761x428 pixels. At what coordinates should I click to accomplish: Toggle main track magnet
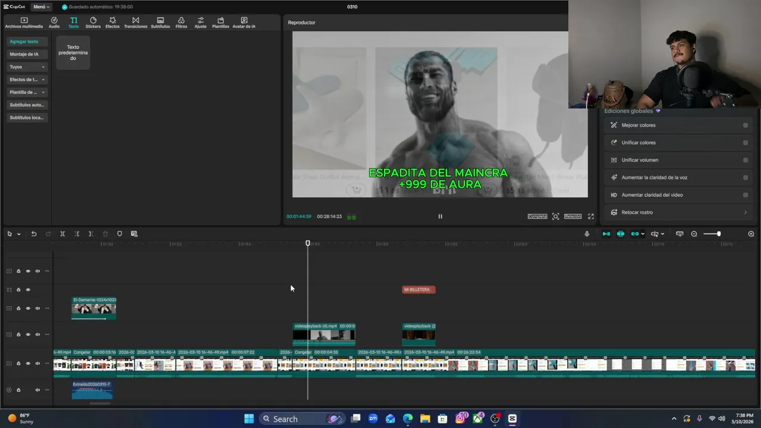pyautogui.click(x=606, y=234)
